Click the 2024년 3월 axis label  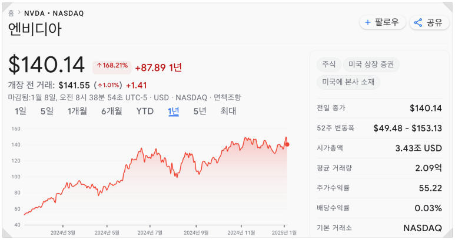tap(62, 232)
